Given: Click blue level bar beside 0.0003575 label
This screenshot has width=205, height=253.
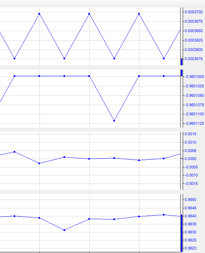Looking at the screenshot, I should point(182,62).
